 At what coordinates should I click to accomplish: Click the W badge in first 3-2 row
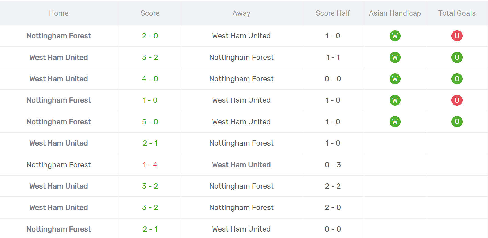point(395,57)
